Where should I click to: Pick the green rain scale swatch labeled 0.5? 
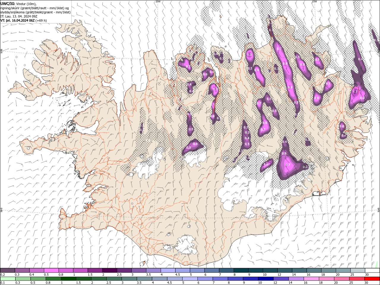tap(38, 279)
